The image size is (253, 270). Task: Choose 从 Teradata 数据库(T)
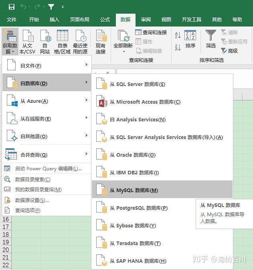coord(162,243)
